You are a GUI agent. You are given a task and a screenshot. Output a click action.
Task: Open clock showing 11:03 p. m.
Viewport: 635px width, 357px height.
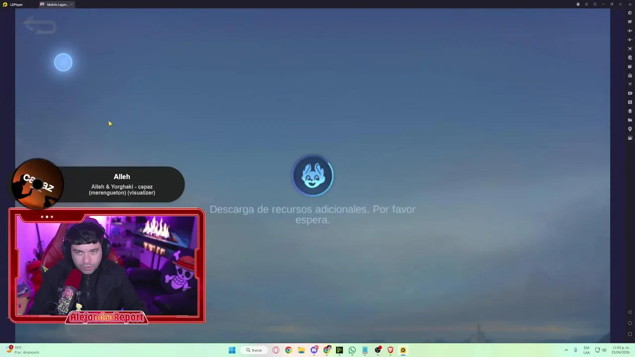pyautogui.click(x=621, y=350)
